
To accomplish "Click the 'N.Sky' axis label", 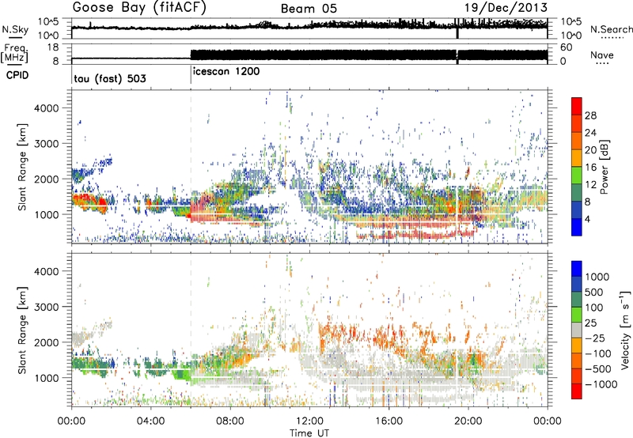I will [15, 29].
